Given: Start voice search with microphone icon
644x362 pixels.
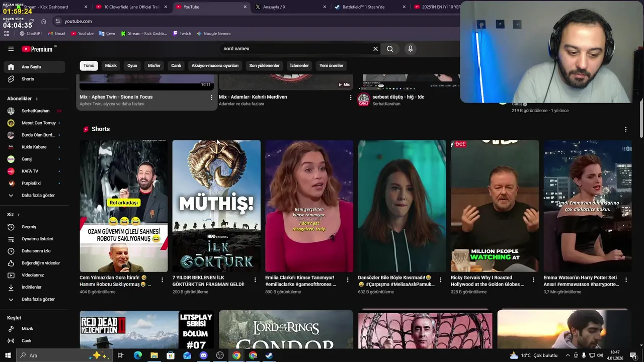Looking at the screenshot, I should click(410, 49).
